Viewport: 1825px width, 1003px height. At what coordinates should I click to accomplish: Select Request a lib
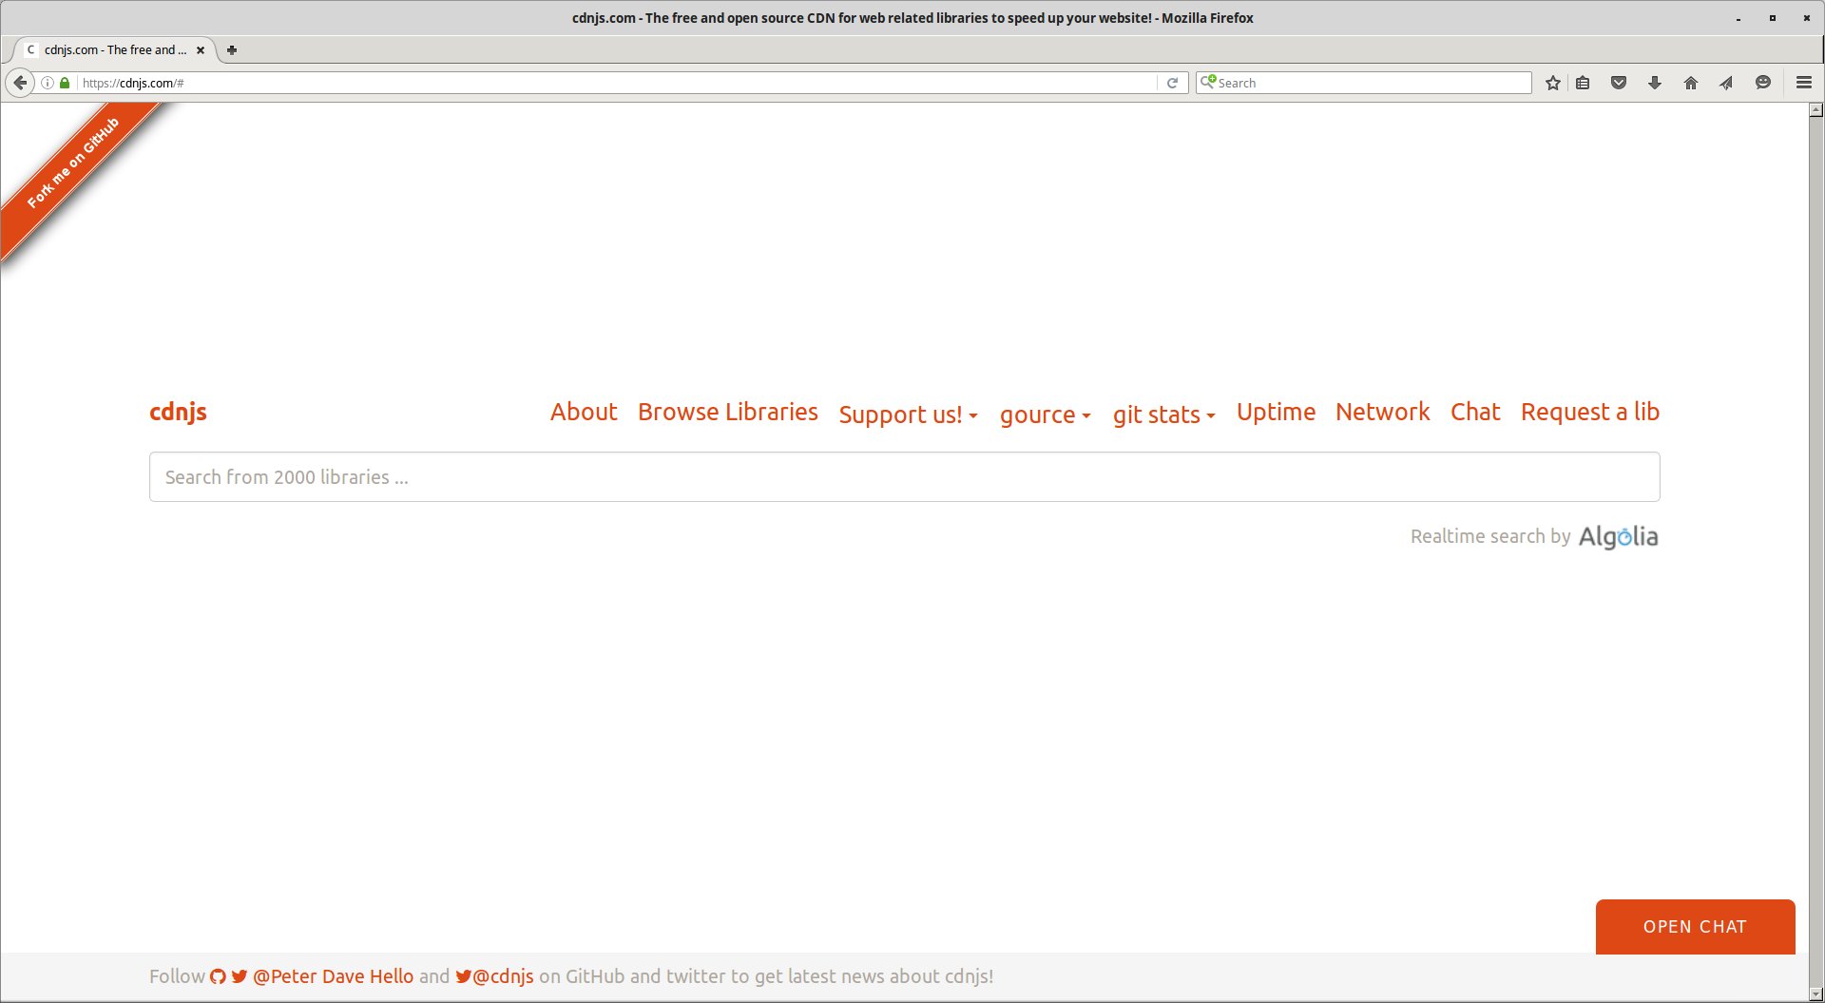1590,412
